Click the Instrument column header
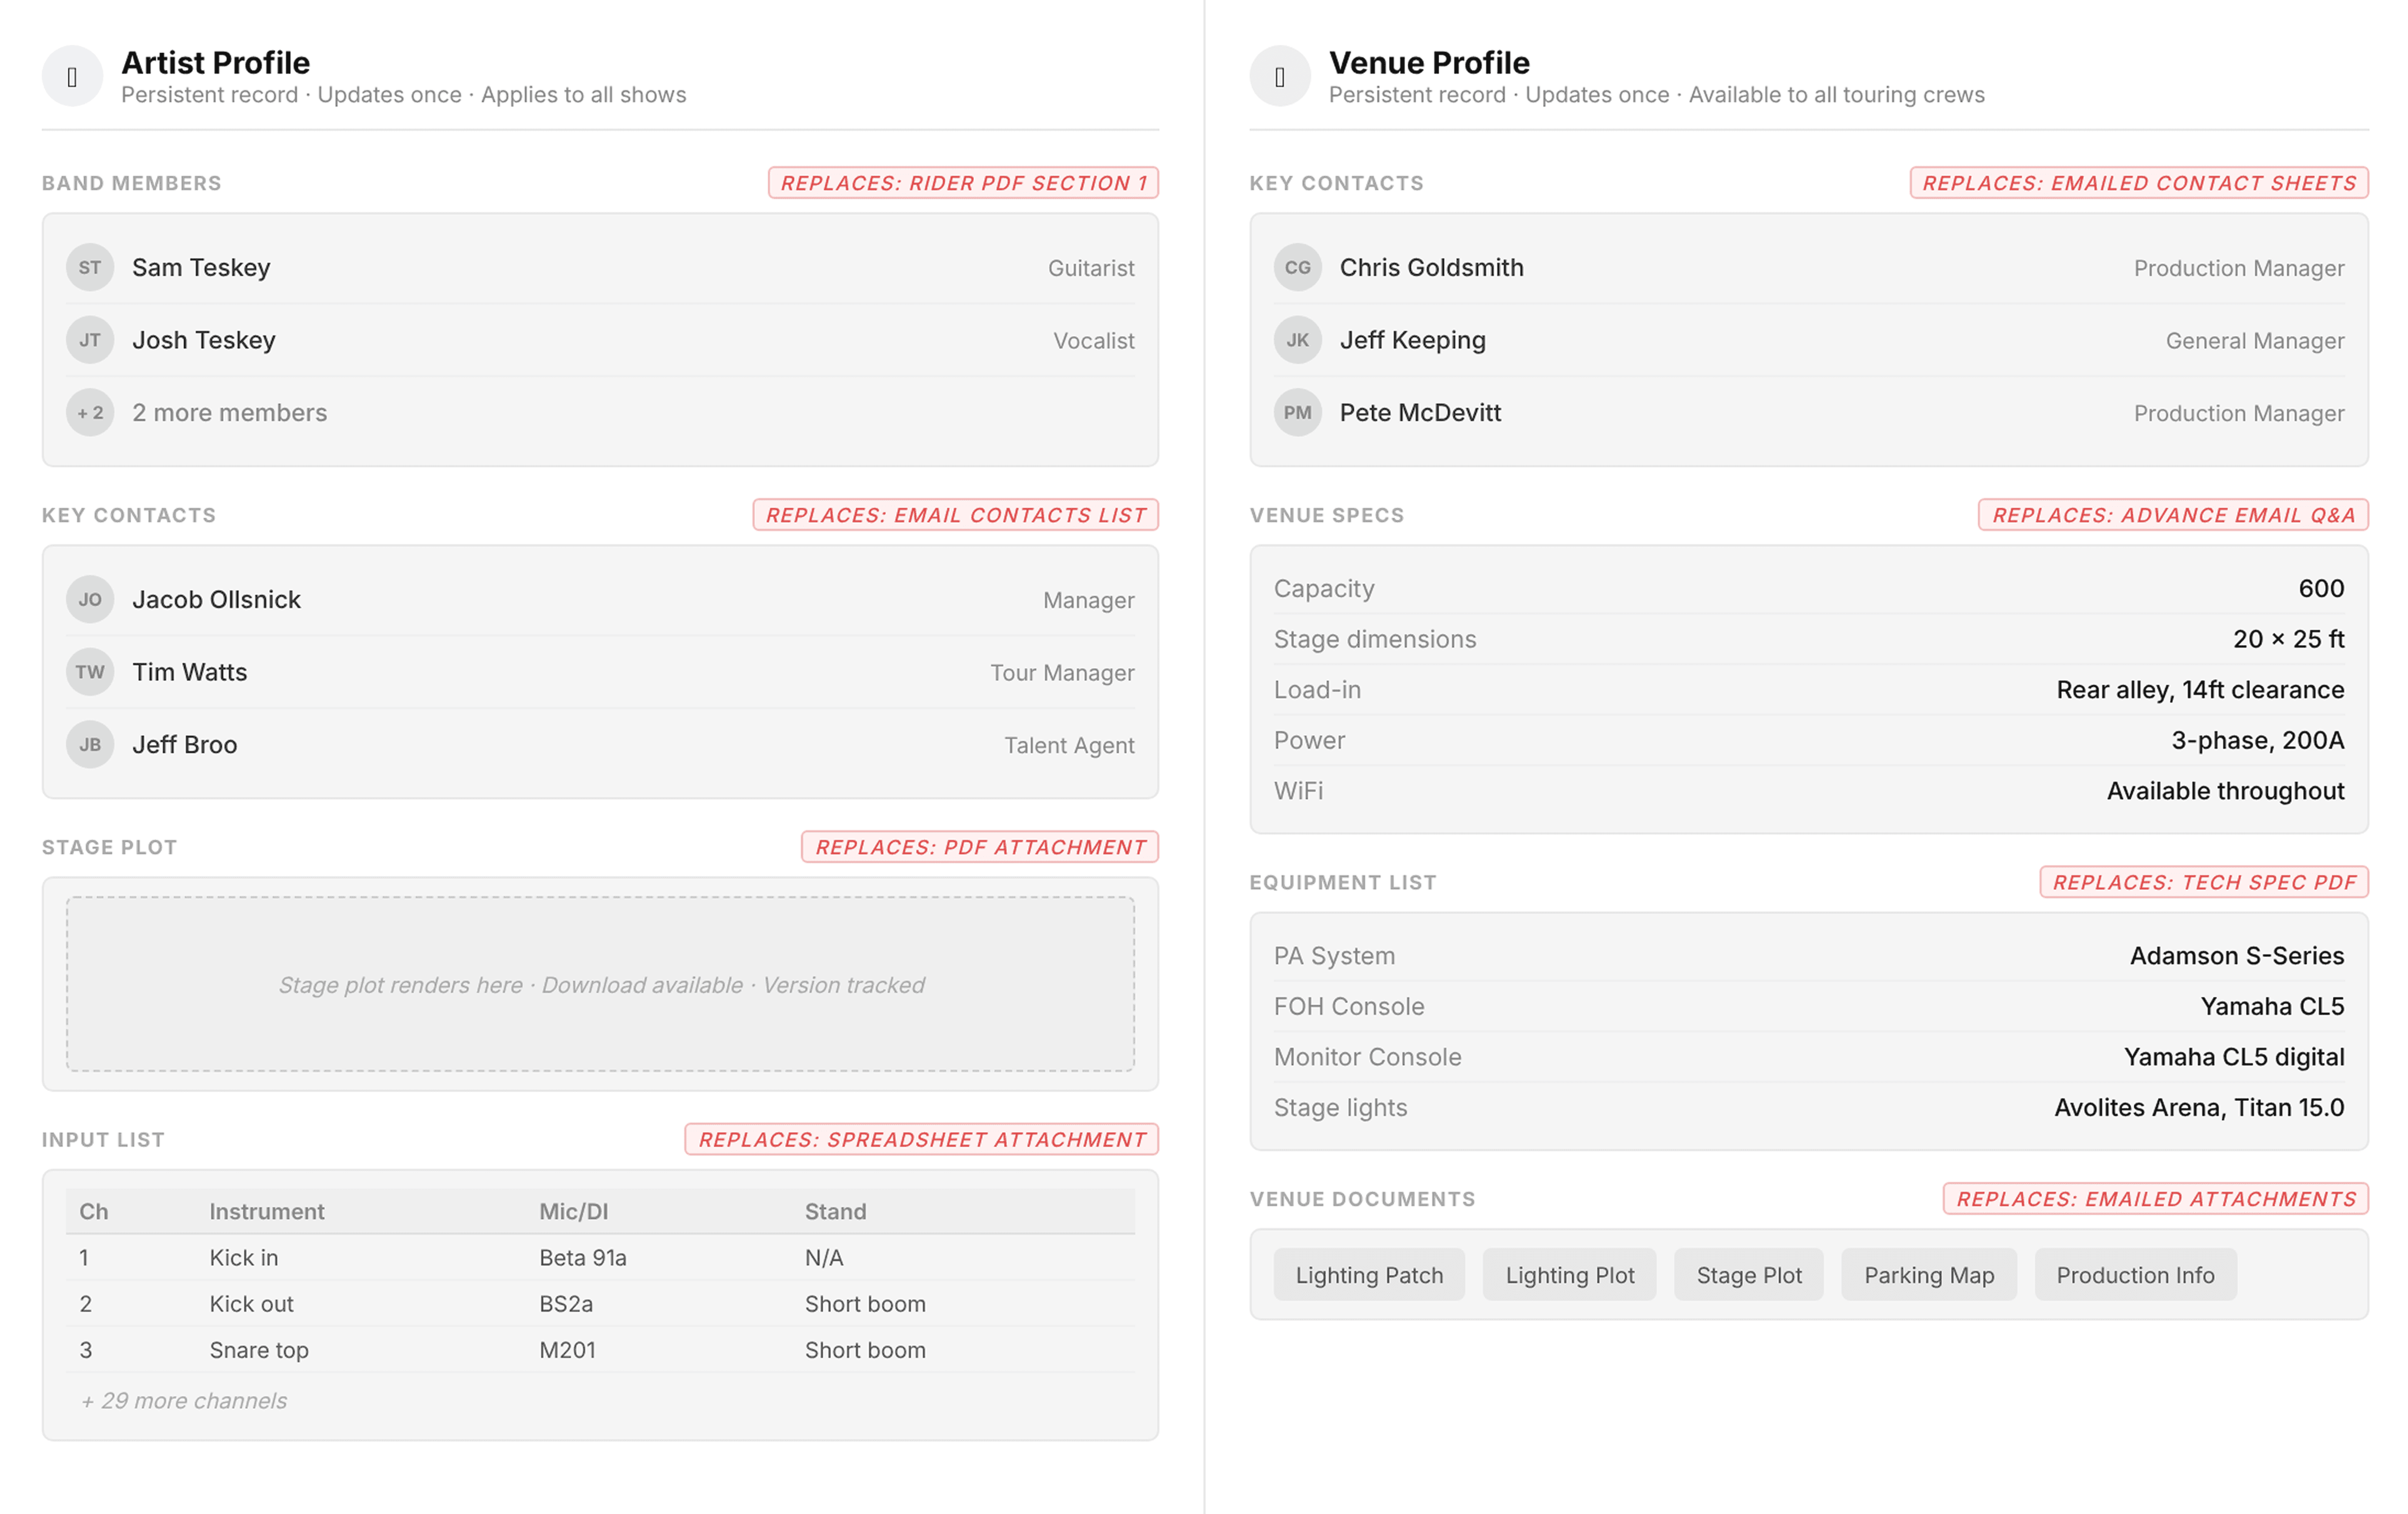Viewport: 2408px width, 1514px height. tap(267, 1211)
